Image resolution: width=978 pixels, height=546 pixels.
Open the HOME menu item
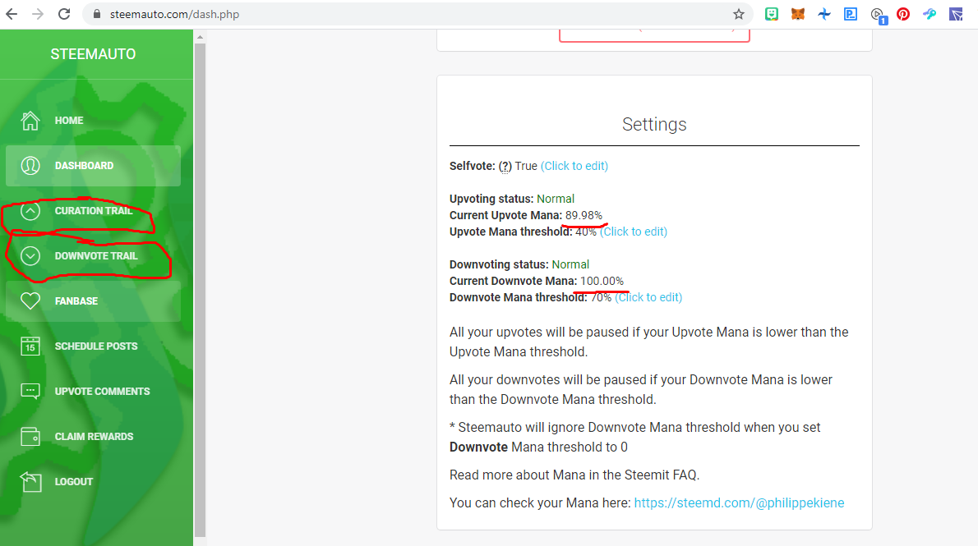pos(94,121)
